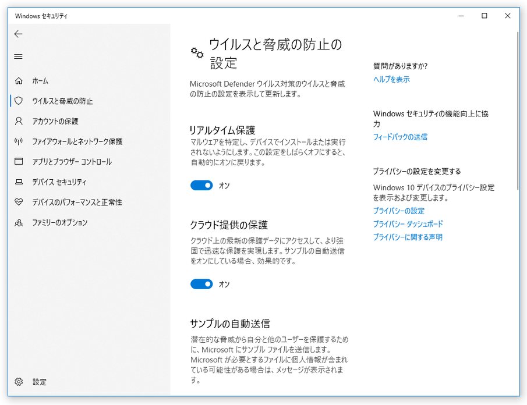Viewport: 527px width, 405px height.
Task: Click the 質問がありますか? text
Action: tap(400, 66)
